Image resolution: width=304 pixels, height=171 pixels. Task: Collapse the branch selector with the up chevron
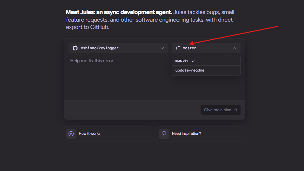tap(234, 48)
